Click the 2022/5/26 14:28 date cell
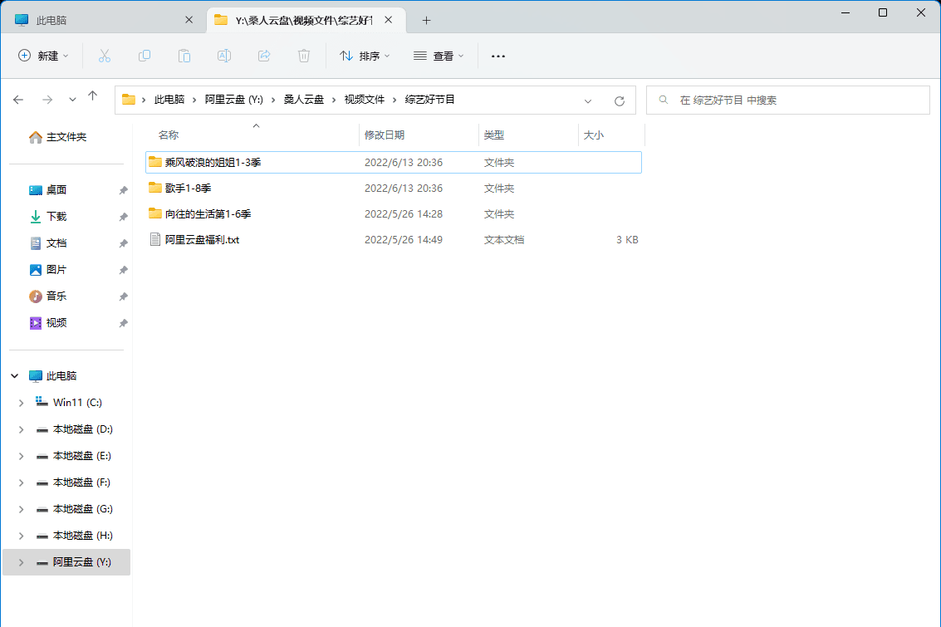The image size is (941, 627). click(404, 213)
